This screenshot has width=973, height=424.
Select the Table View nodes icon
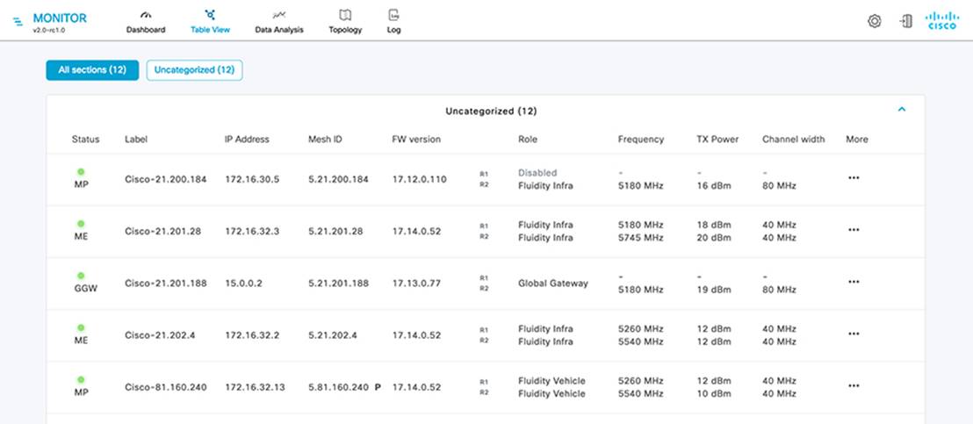coord(211,15)
